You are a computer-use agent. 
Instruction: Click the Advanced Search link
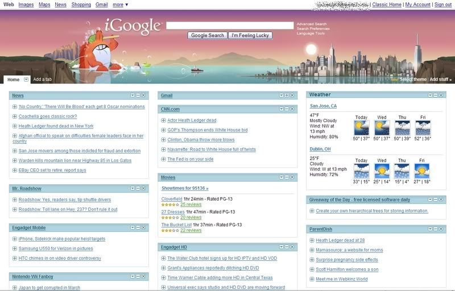(312, 24)
